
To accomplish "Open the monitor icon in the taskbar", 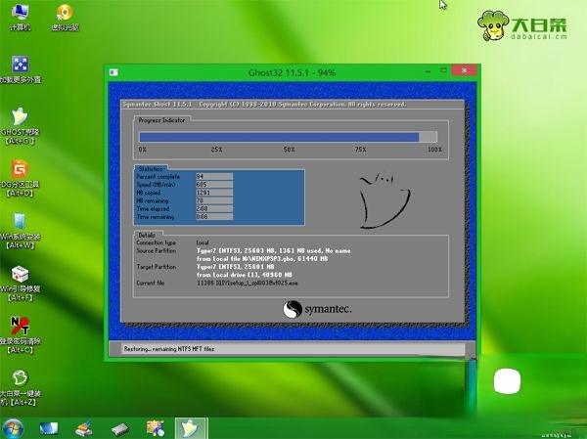I will click(49, 428).
